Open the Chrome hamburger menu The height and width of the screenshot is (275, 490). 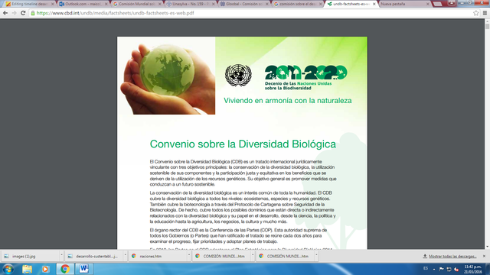click(485, 13)
